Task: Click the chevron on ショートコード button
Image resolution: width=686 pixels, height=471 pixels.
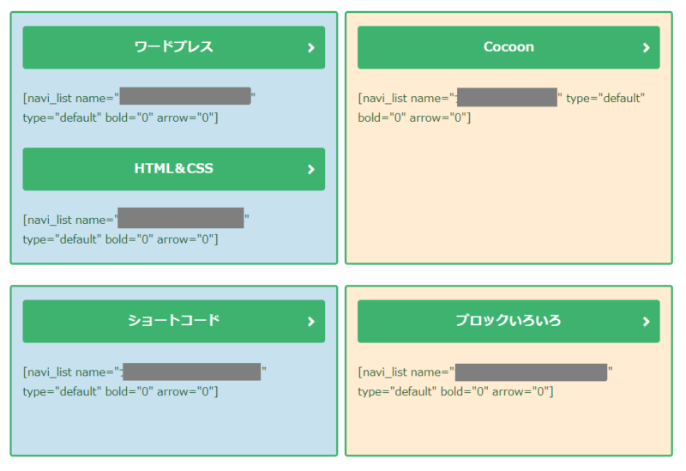Action: [x=310, y=322]
